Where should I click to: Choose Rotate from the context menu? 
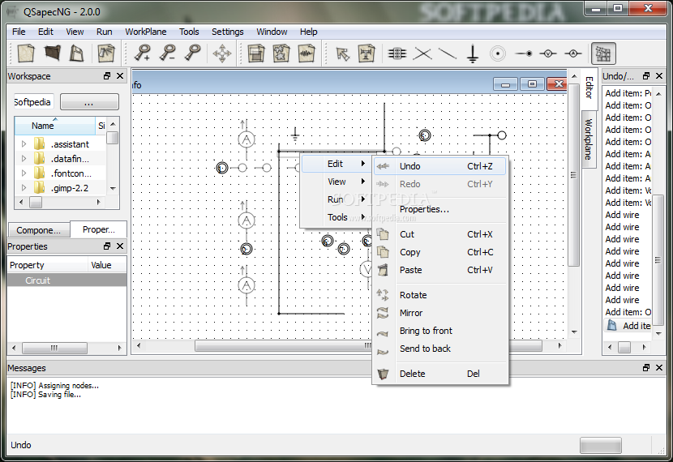pyautogui.click(x=440, y=295)
